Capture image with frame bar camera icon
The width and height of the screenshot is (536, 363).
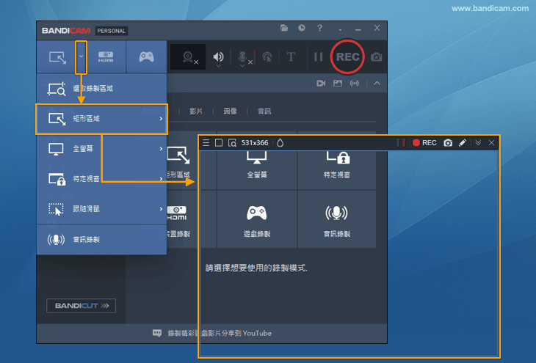[x=448, y=143]
